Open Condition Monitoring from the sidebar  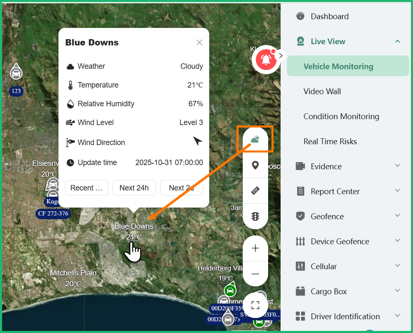(341, 116)
